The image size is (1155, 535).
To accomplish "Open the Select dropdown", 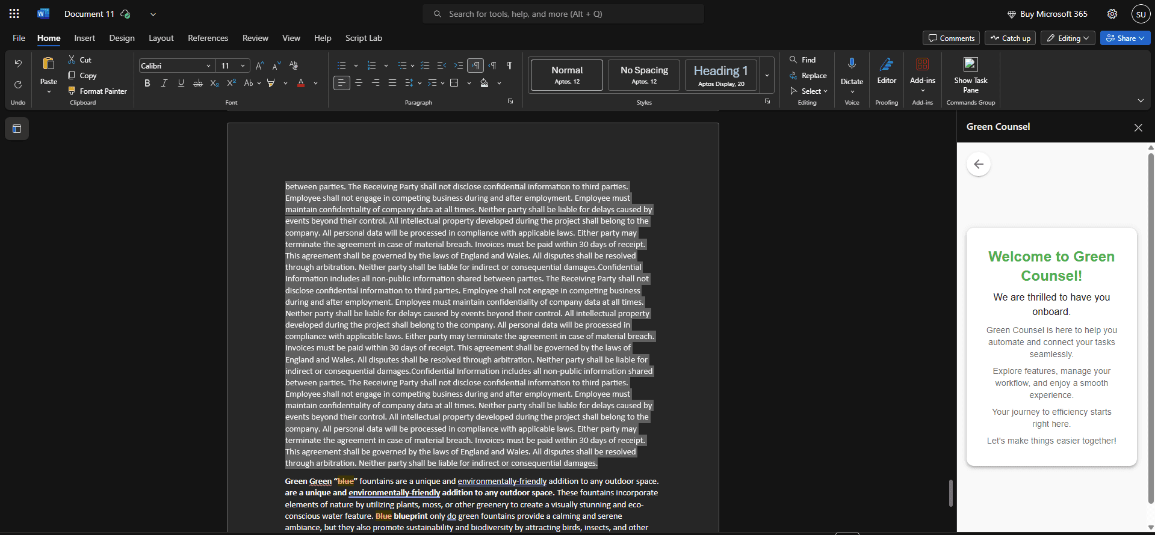I will click(x=810, y=91).
